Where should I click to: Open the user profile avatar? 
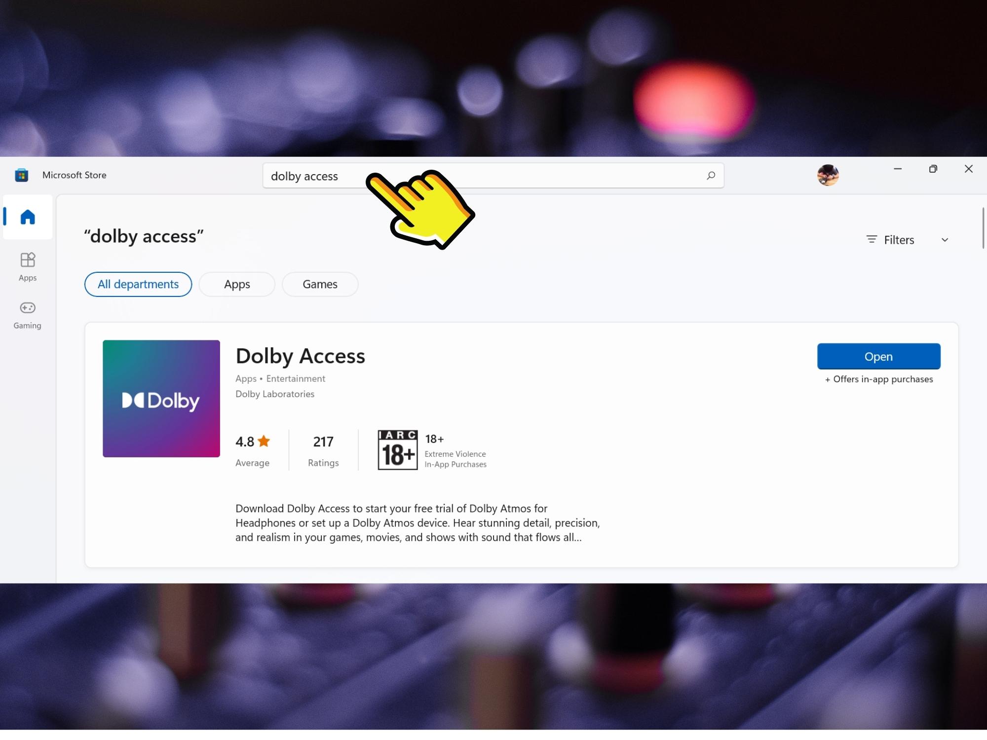click(x=828, y=175)
